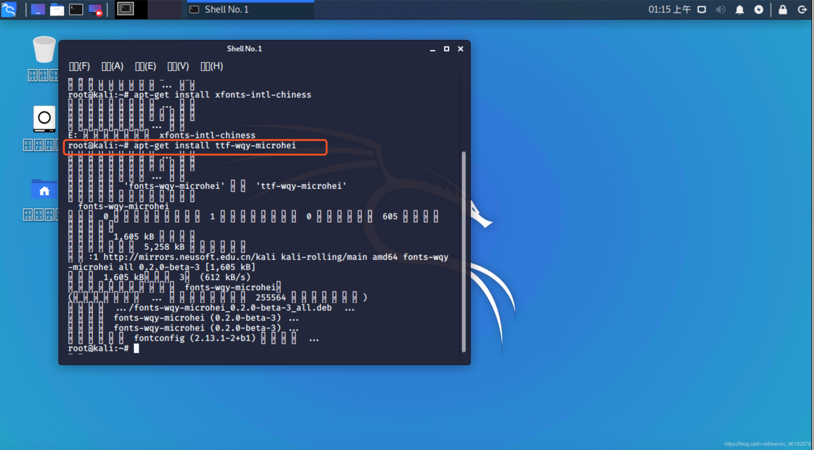Click the show desktop panel launcher
The height and width of the screenshot is (450, 814).
38,10
